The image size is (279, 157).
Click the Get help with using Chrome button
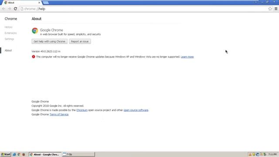(49, 41)
